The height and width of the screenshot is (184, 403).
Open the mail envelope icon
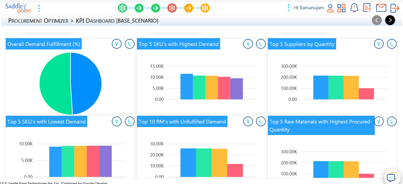[381, 8]
